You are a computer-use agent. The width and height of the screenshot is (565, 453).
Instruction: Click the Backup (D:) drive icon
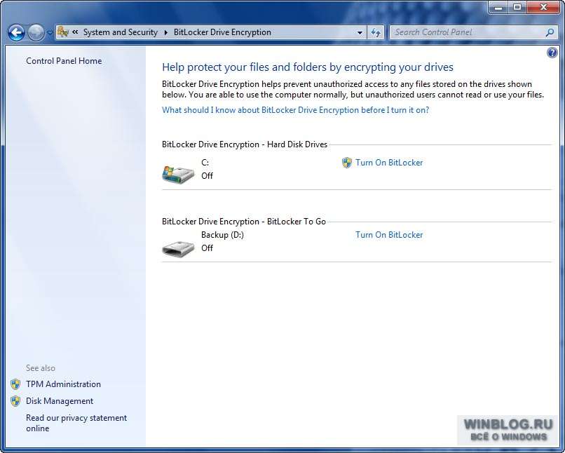[x=178, y=248]
